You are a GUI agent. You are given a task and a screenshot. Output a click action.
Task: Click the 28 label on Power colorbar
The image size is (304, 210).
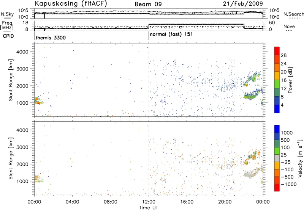(283, 55)
